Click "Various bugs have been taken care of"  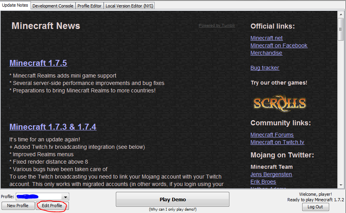click(x=58, y=170)
